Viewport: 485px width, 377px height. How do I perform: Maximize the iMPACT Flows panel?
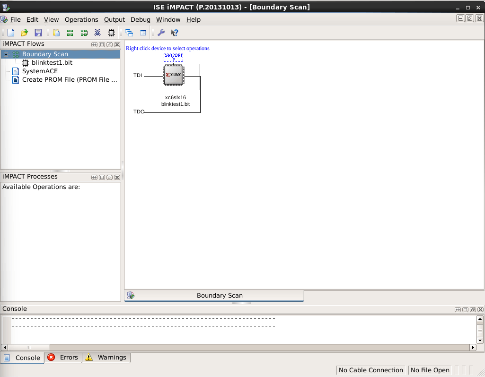click(x=102, y=44)
